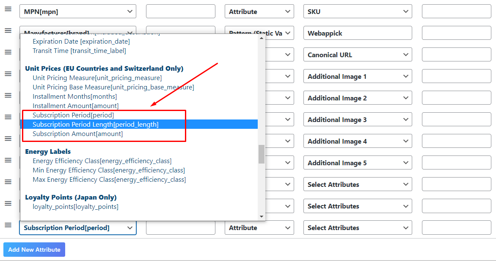Click drag handle in Additional Image 5 row
The width and height of the screenshot is (496, 261).
click(x=8, y=160)
